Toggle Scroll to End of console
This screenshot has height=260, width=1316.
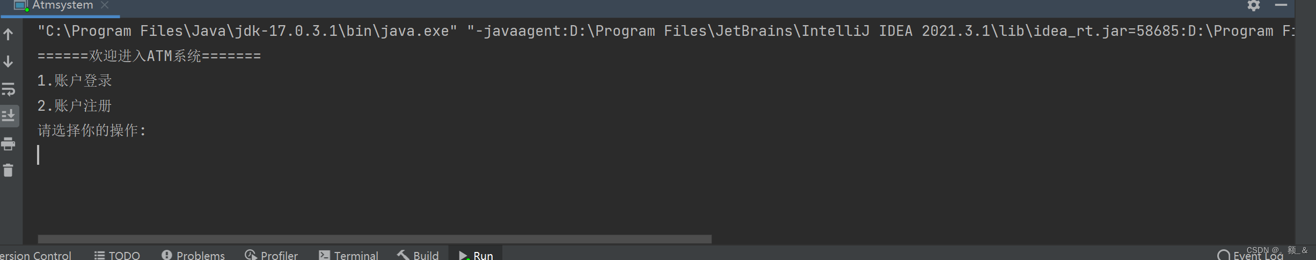(x=9, y=116)
